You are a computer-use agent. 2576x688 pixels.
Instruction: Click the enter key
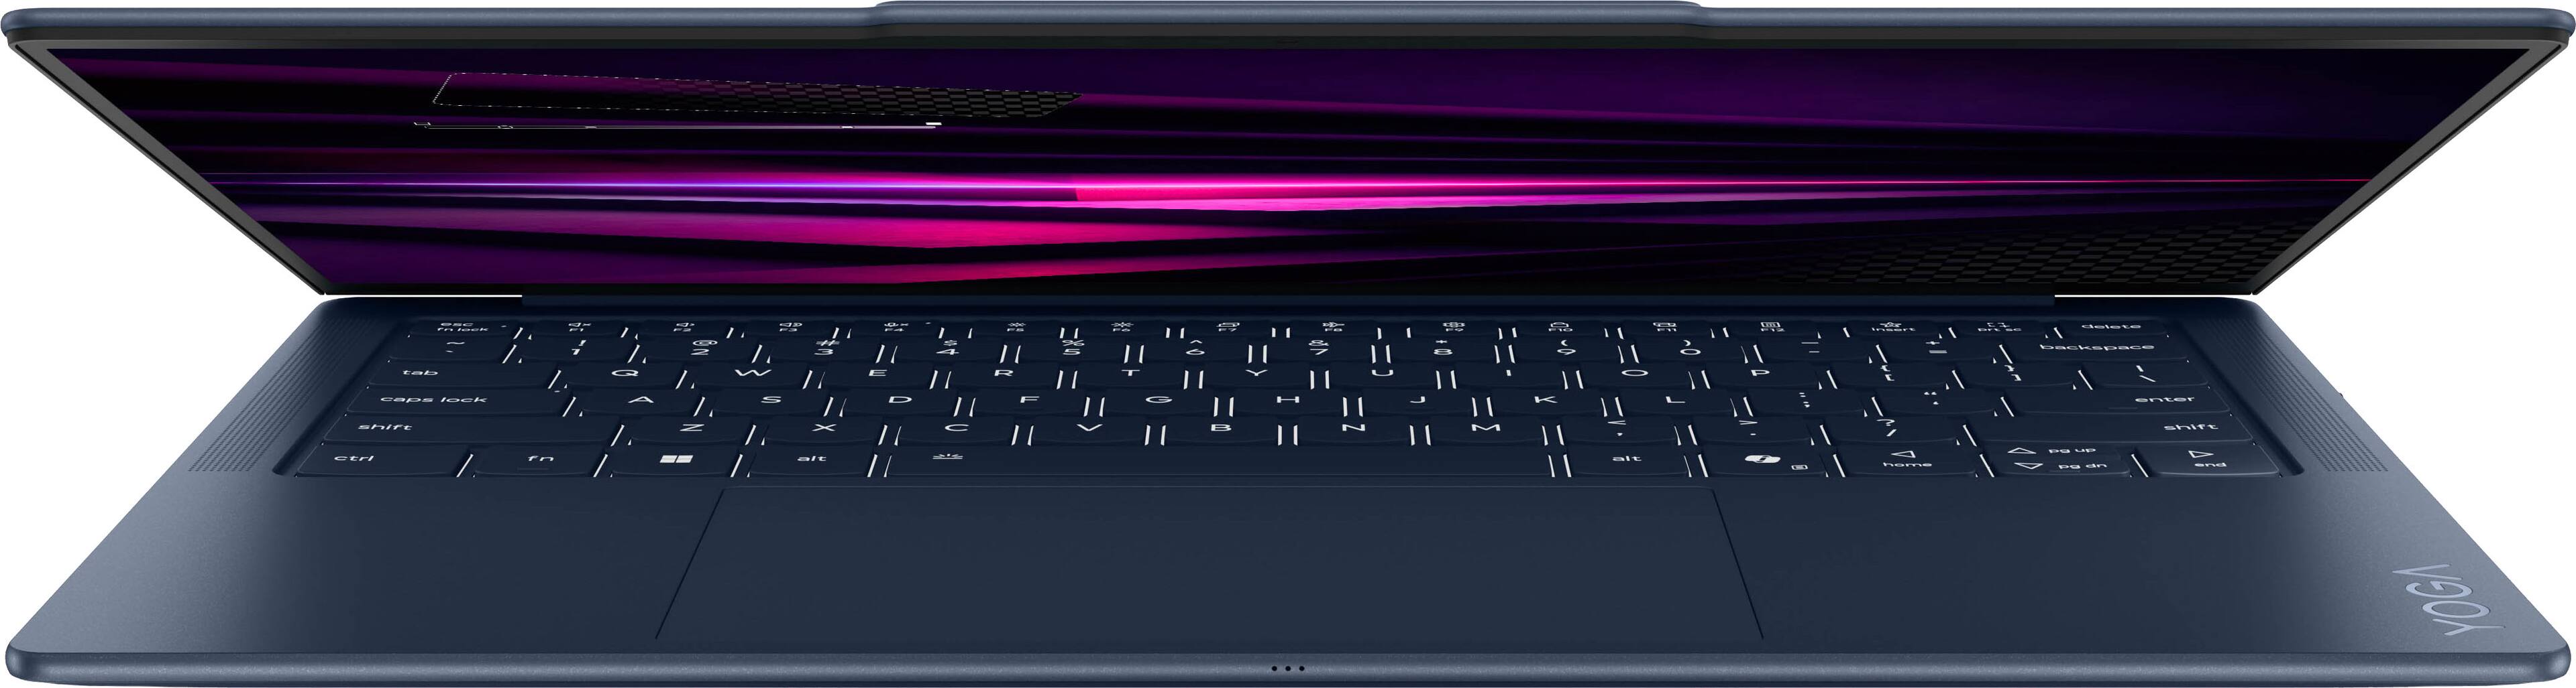click(2164, 399)
